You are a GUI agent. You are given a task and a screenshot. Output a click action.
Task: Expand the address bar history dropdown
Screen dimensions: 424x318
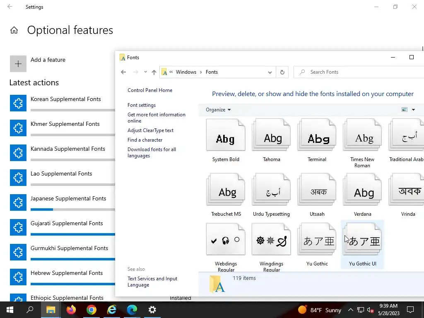point(270,72)
